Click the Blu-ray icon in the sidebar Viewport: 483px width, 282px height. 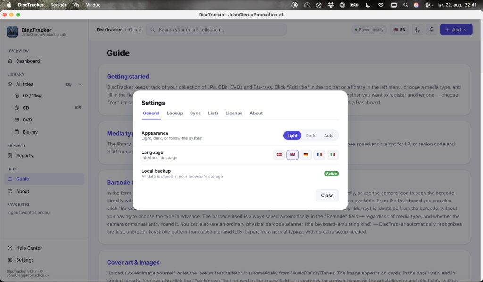tap(17, 132)
